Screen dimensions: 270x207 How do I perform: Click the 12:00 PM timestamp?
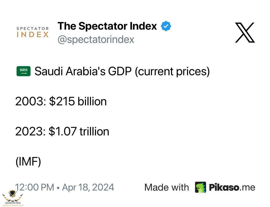(34, 187)
